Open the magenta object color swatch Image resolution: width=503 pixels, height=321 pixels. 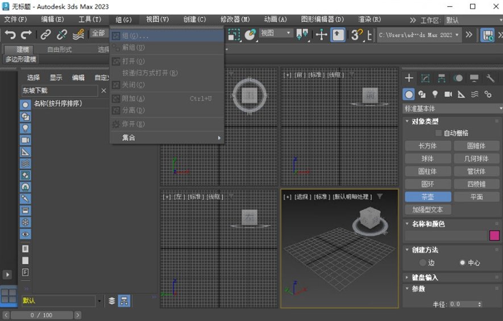(x=494, y=235)
